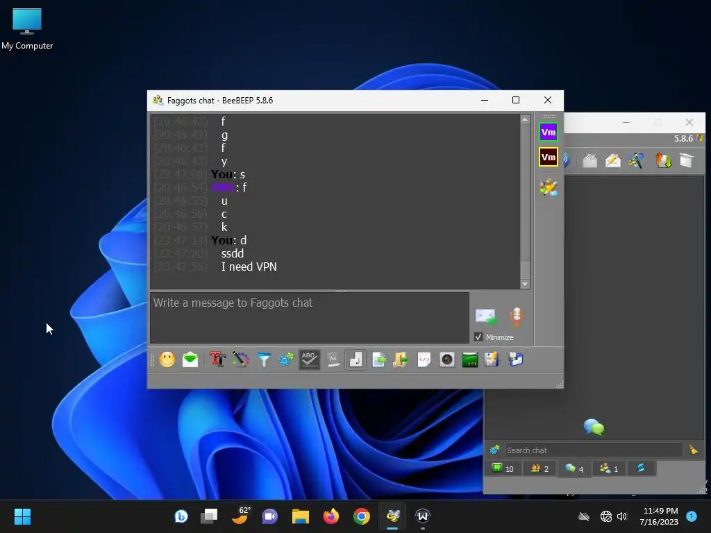The width and height of the screenshot is (711, 533).
Task: Open the volume control in the system tray
Action: tap(622, 516)
